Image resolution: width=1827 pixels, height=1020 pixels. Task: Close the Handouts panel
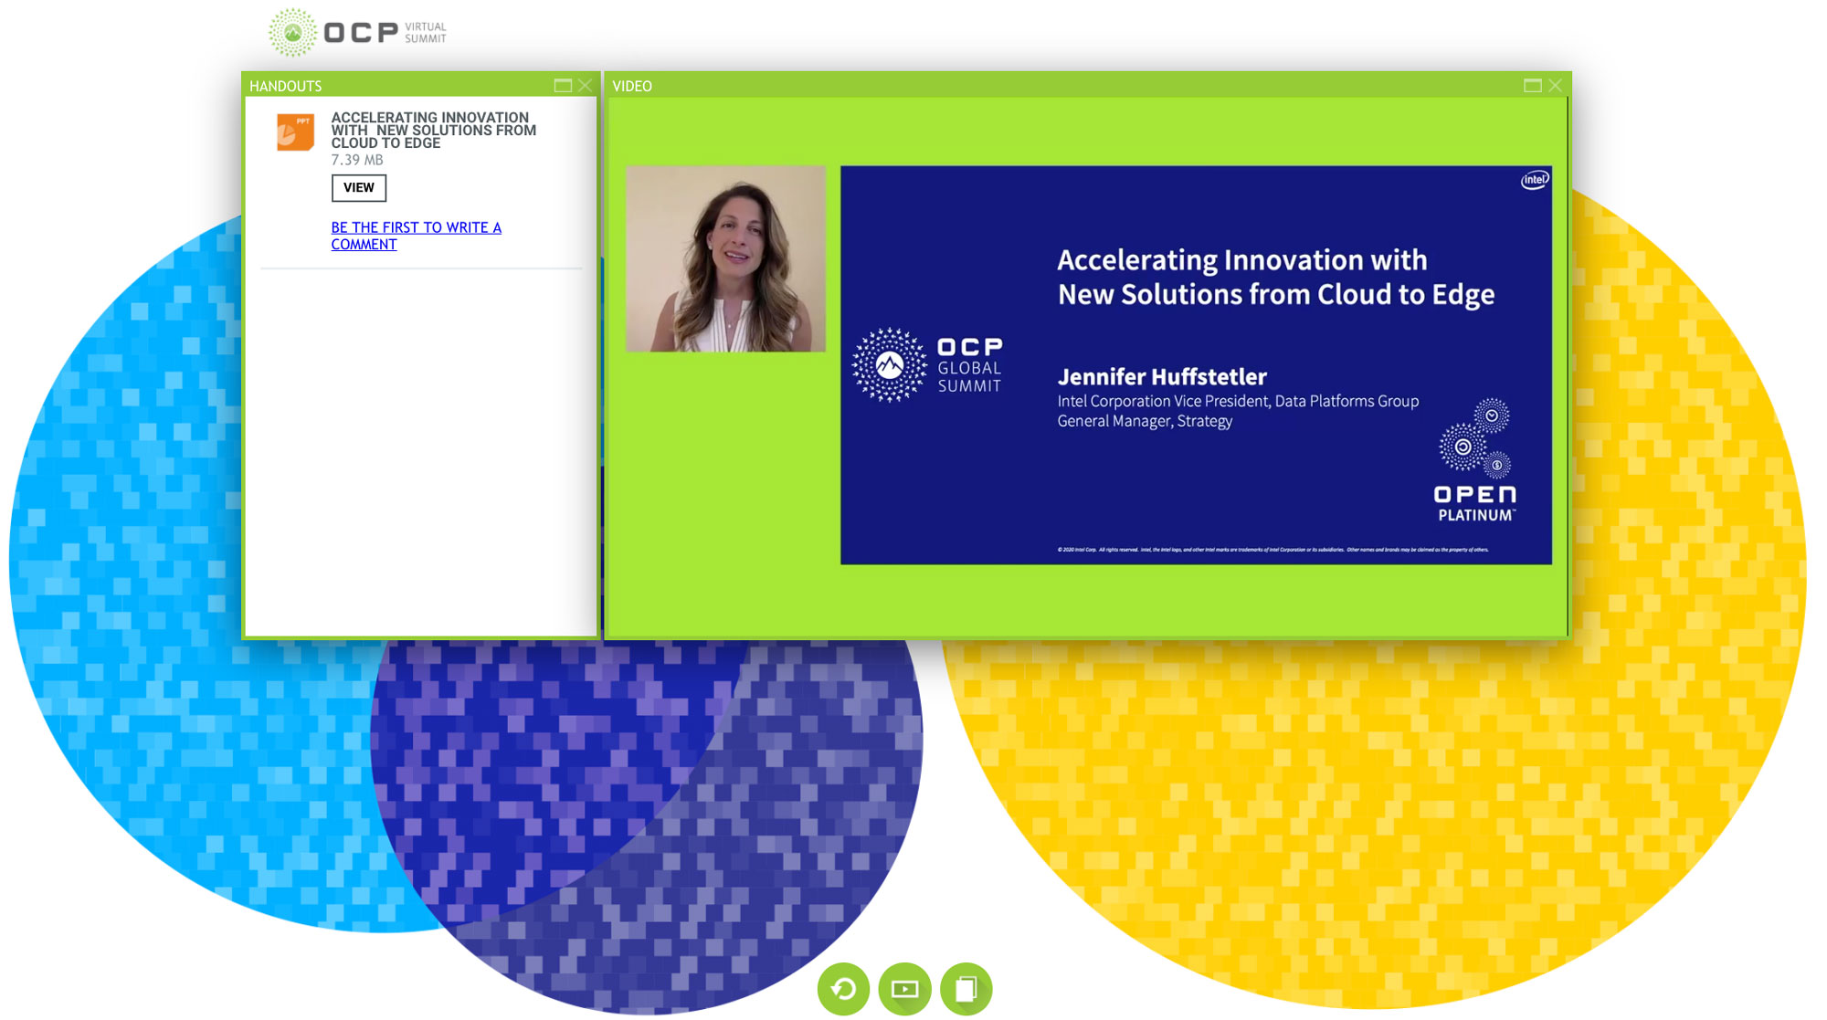[586, 86]
